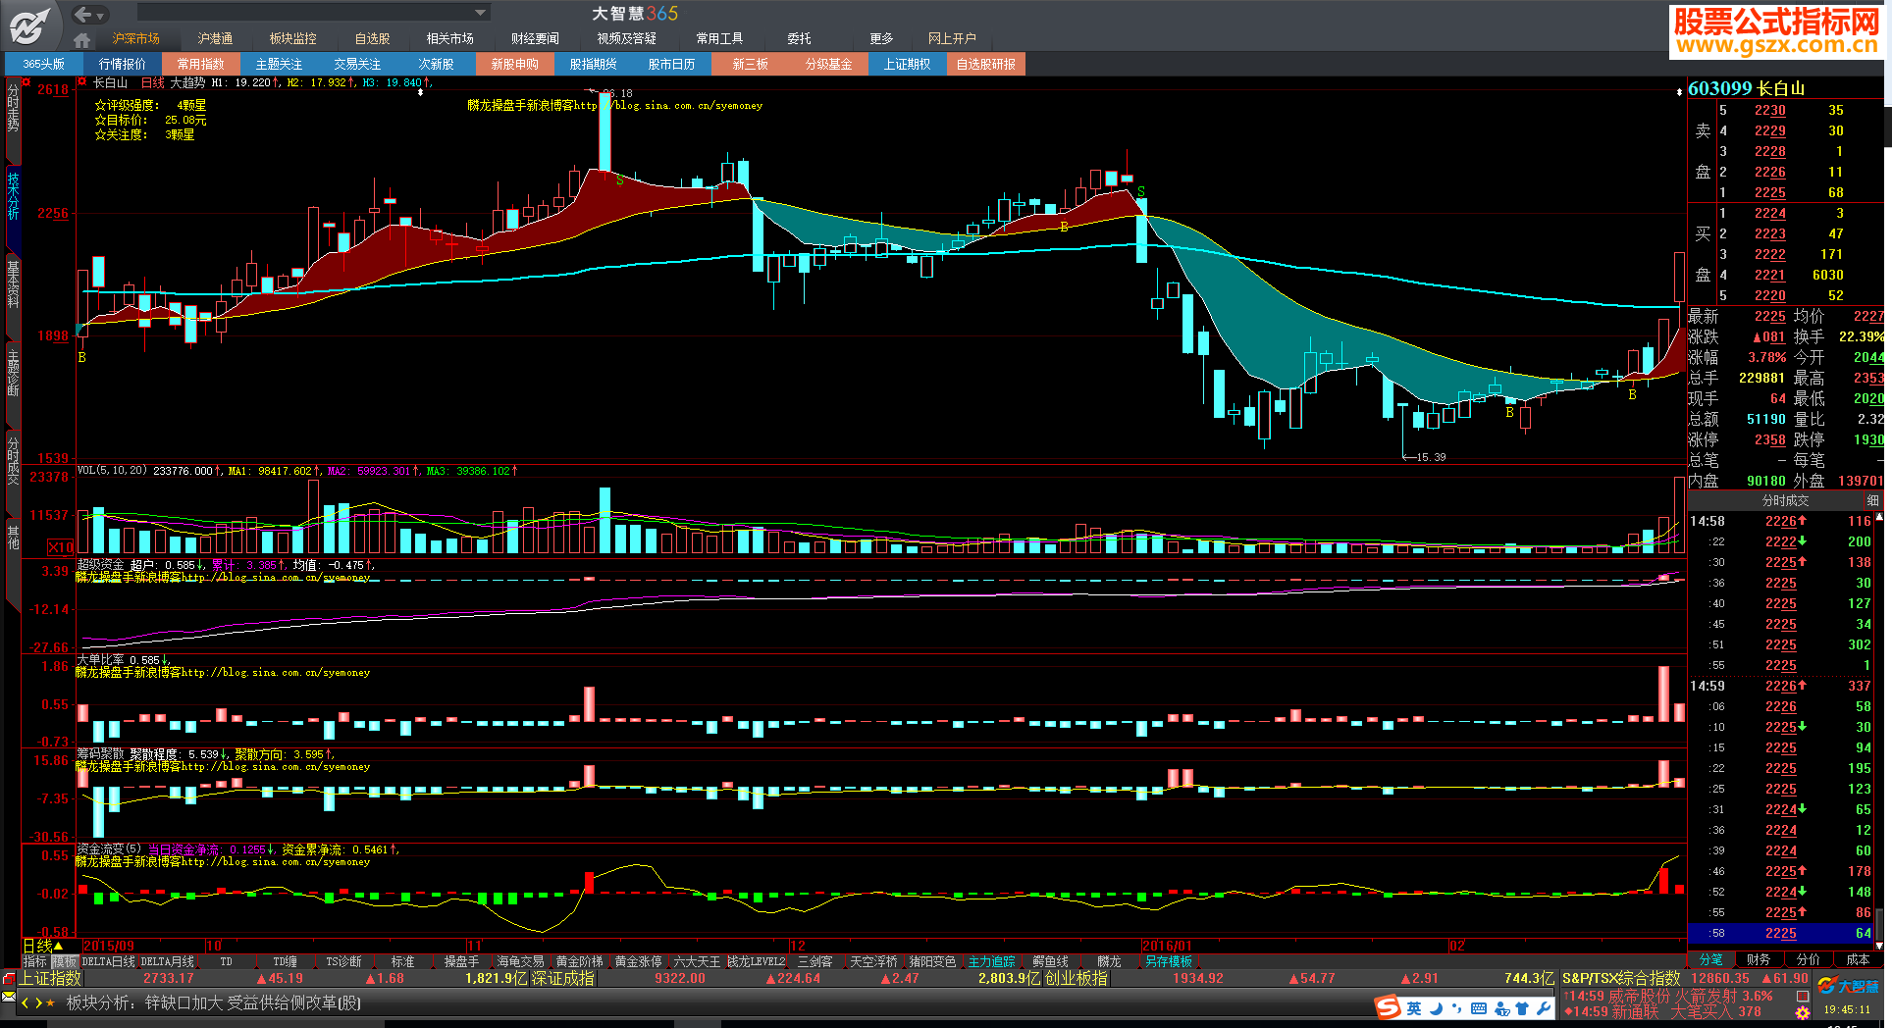Open the 网上开户 menu
The width and height of the screenshot is (1892, 1028).
952,38
